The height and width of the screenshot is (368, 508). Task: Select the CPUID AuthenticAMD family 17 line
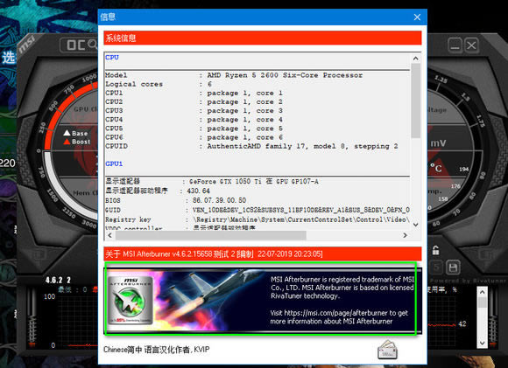point(251,146)
